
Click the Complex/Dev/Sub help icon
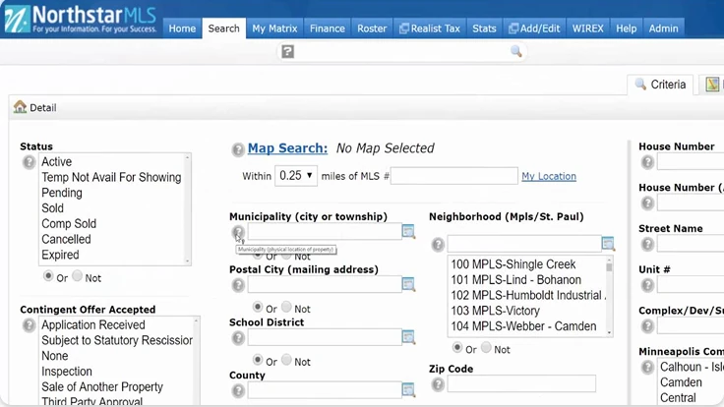(648, 326)
